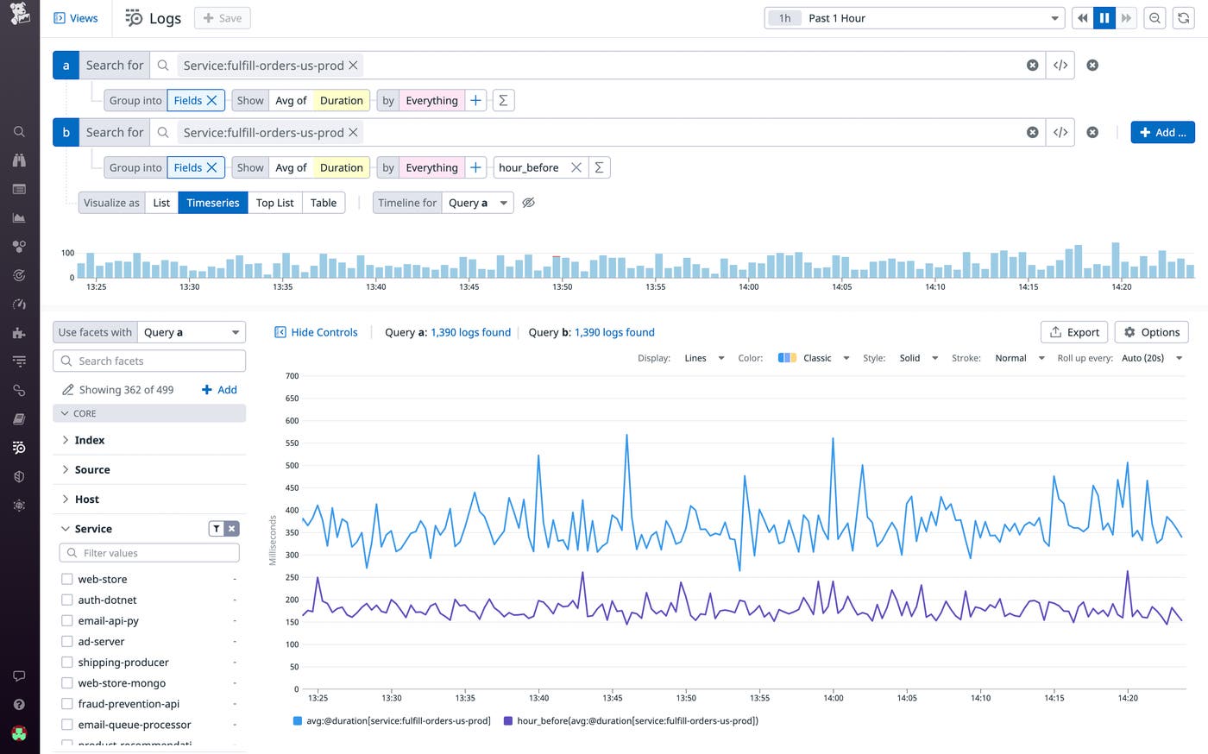The height and width of the screenshot is (754, 1208).
Task: Open Query a's 1,390 logs found link
Action: tap(470, 332)
